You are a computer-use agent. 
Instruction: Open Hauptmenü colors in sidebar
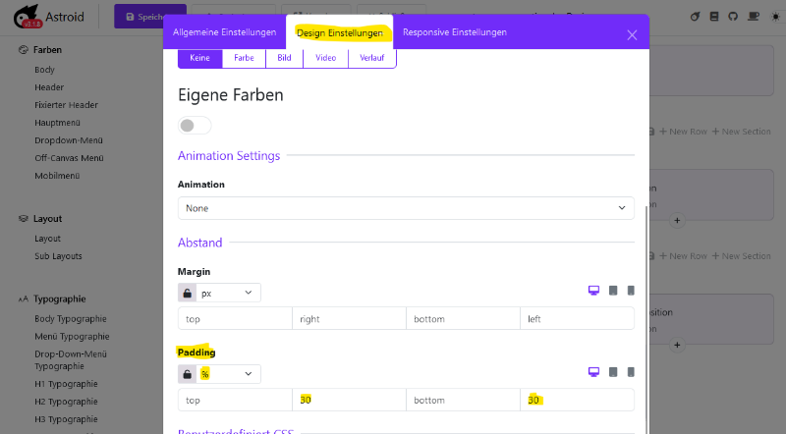57,123
